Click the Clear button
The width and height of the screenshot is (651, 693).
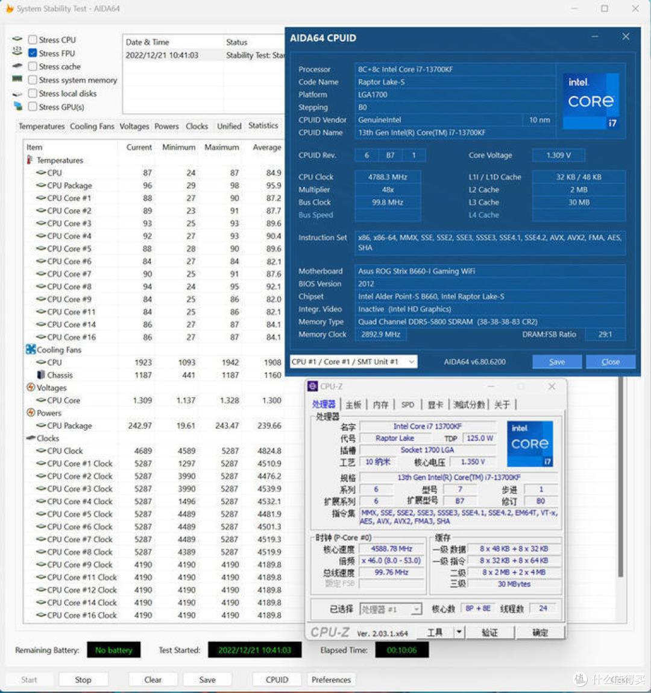click(x=153, y=679)
